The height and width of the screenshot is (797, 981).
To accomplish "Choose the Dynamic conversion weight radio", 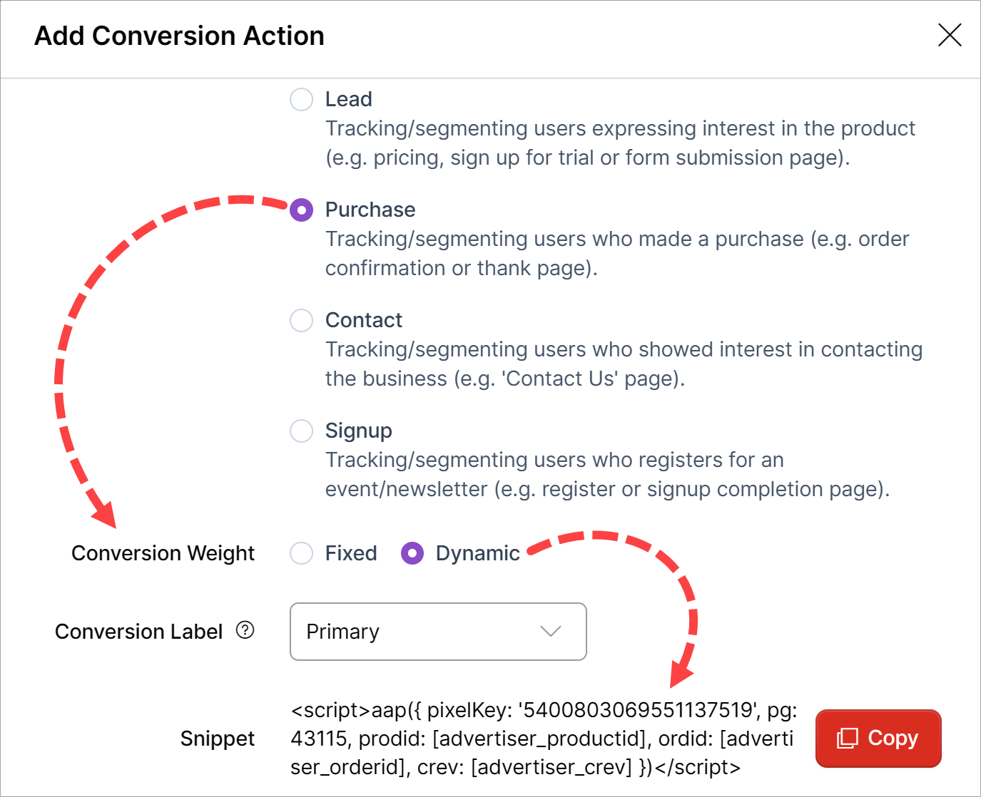I will (412, 553).
